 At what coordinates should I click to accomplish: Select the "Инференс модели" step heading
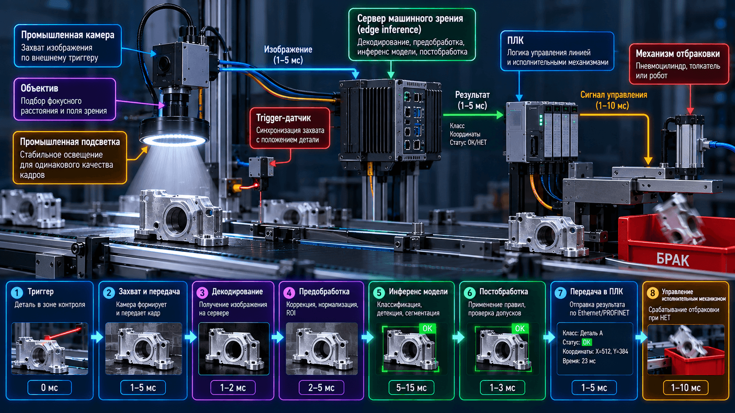point(418,291)
